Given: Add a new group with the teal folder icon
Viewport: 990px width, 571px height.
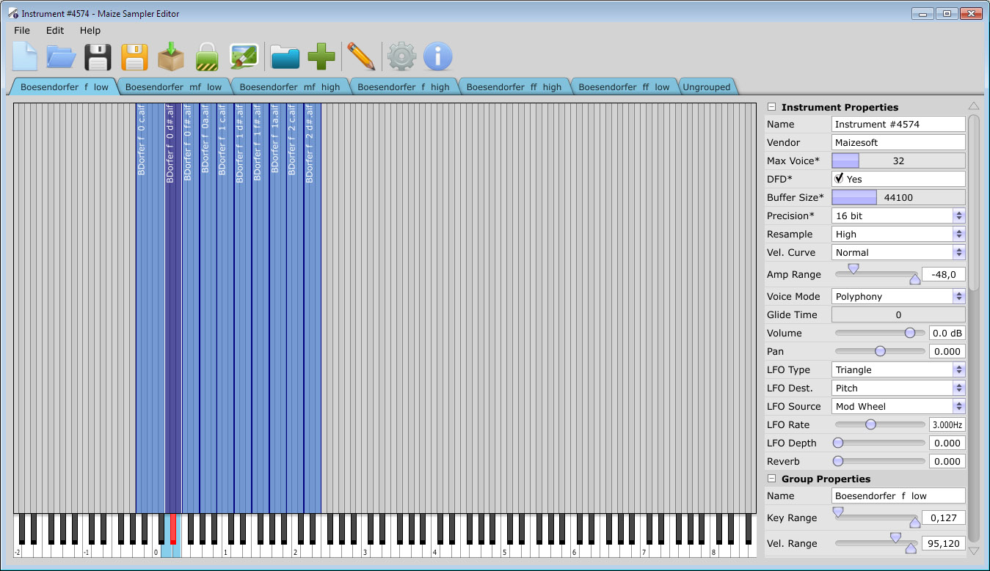Looking at the screenshot, I should [285, 56].
